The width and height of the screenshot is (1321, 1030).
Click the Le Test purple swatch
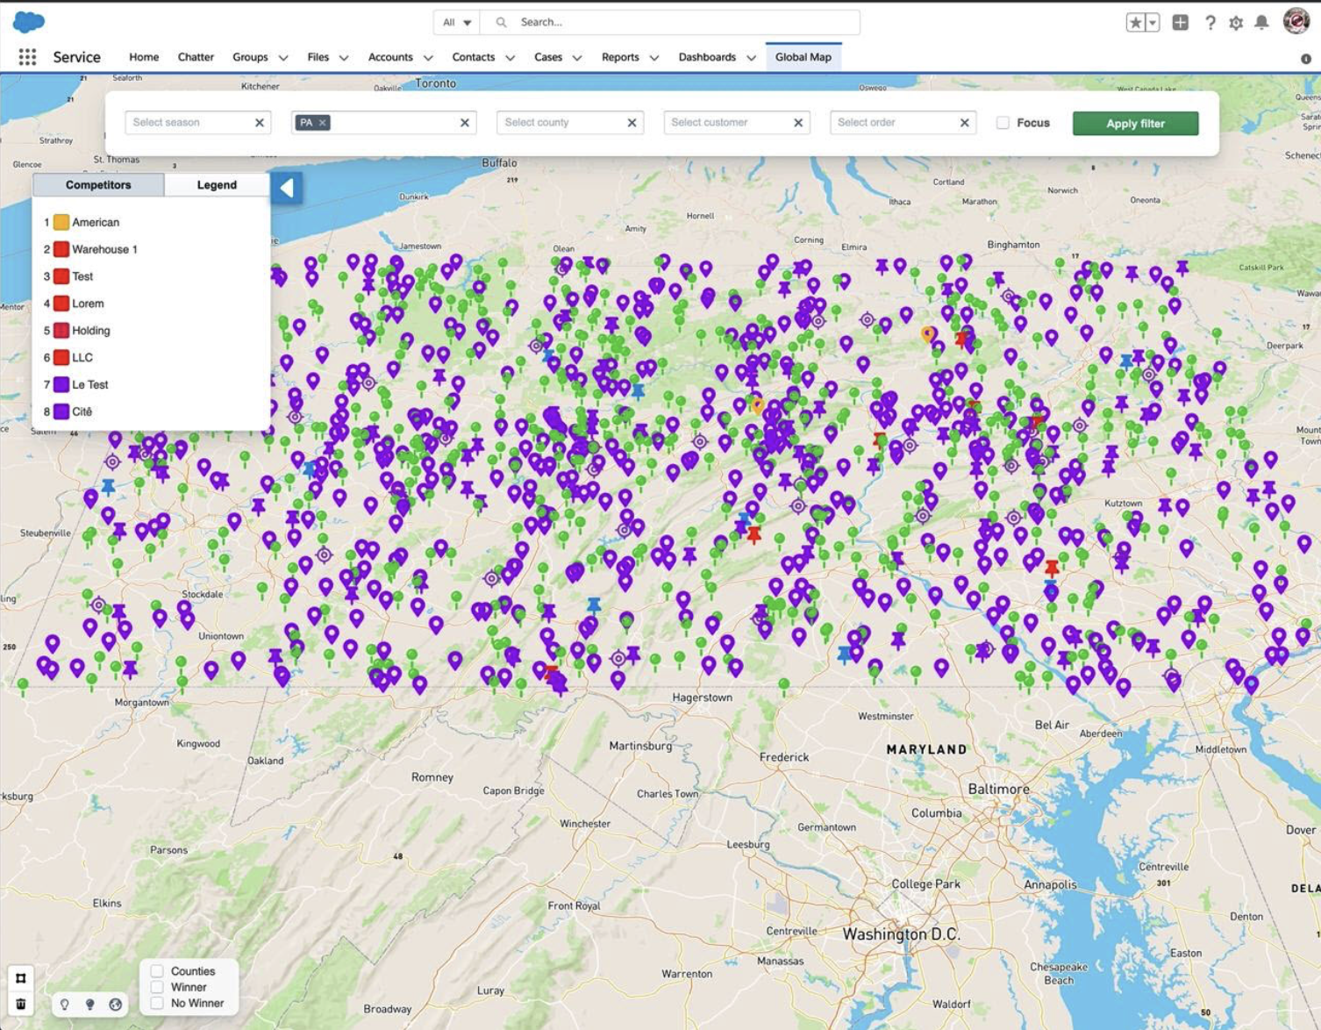61,385
